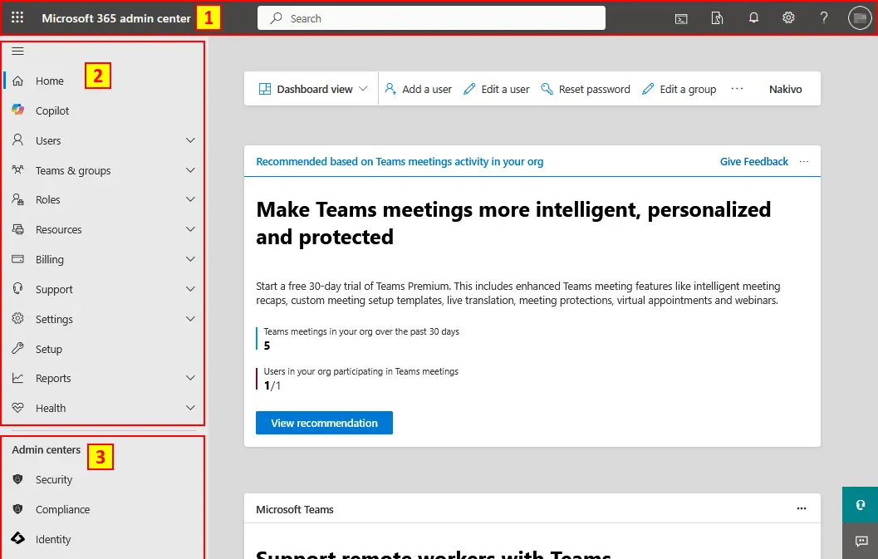Open toolbar more actions ellipsis

tap(737, 89)
